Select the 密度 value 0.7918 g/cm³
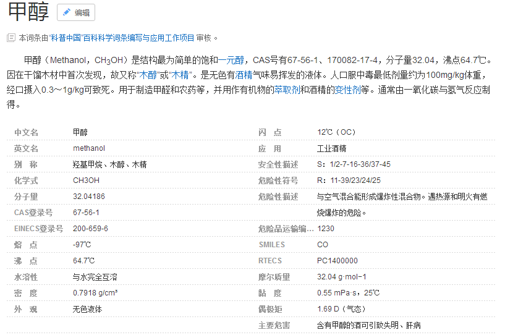The image size is (505, 335). point(95,293)
